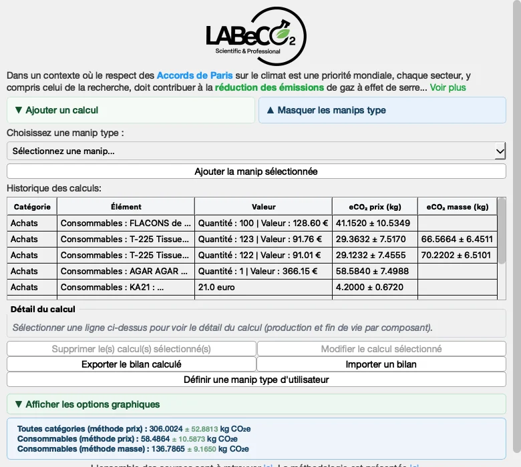Click the history table vertical scrollbar

[502, 231]
